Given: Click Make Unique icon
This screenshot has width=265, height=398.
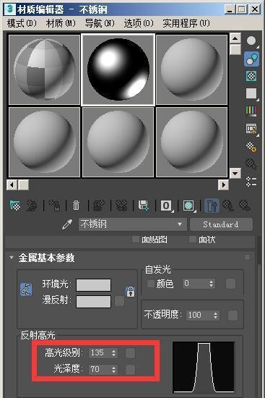Looking at the screenshot, I should pos(121,205).
